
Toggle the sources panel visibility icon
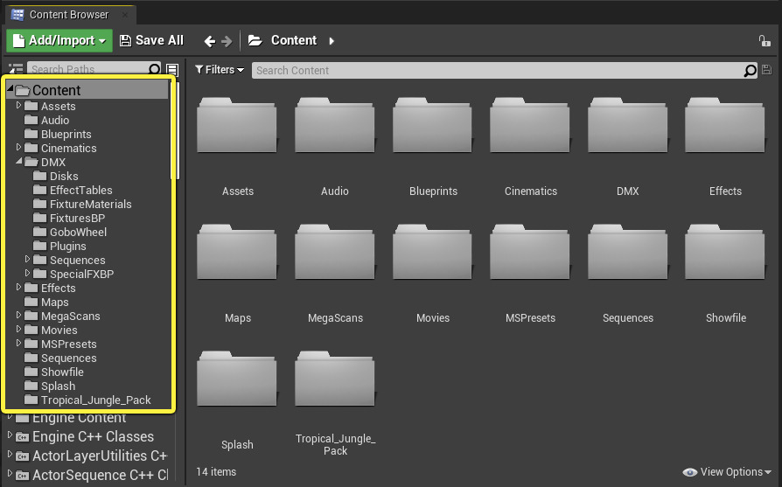coord(16,69)
